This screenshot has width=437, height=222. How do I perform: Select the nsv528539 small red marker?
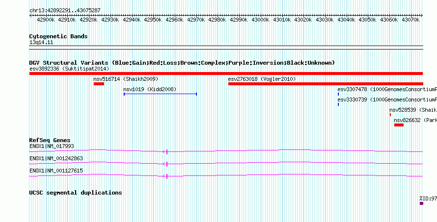click(390, 115)
